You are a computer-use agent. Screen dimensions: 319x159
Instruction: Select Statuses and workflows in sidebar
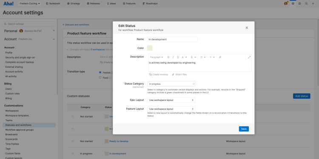click(x=29, y=125)
